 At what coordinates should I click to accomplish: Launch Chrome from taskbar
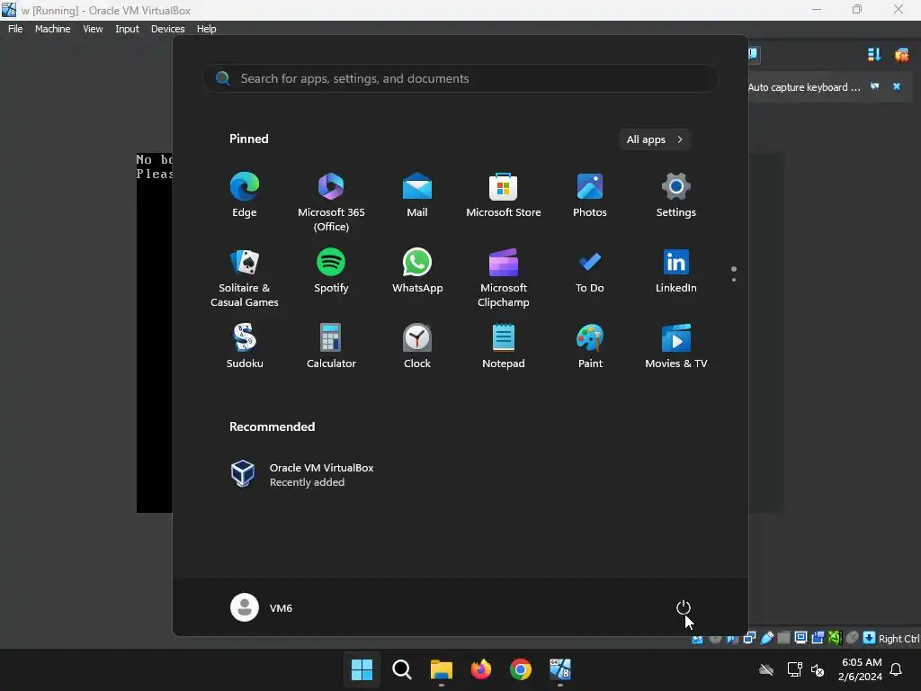[521, 669]
